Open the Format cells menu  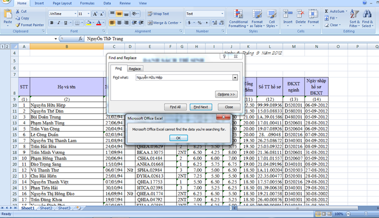pos(314,18)
